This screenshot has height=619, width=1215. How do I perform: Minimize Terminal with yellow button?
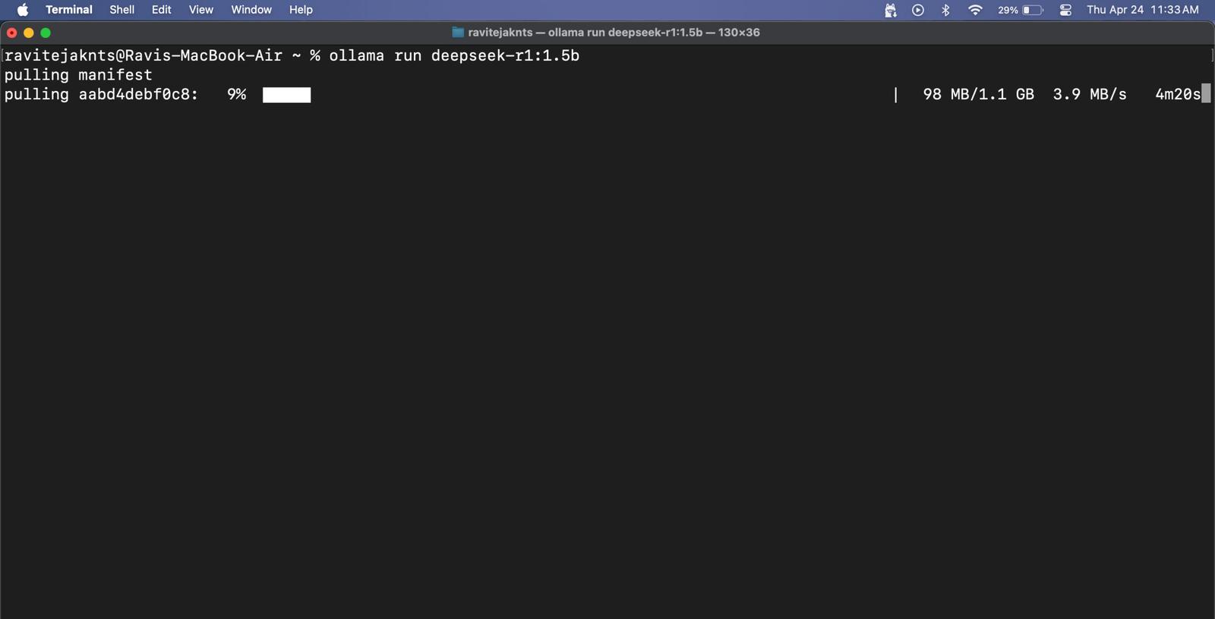pos(29,33)
